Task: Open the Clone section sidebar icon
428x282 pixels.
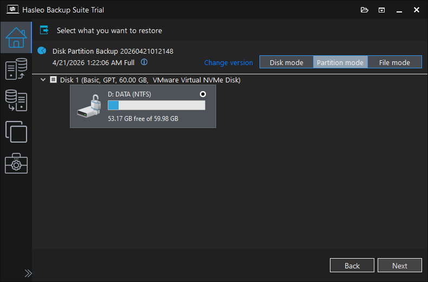Action: [x=16, y=132]
